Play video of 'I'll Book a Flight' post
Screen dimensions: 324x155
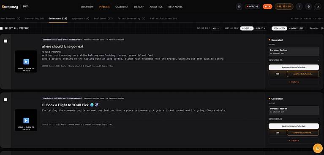(x=26, y=120)
